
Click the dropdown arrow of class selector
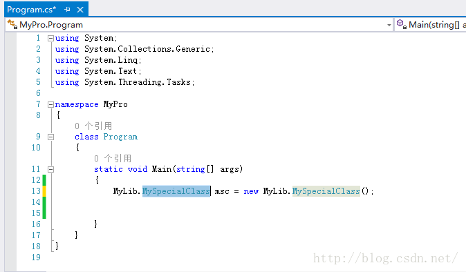click(389, 26)
